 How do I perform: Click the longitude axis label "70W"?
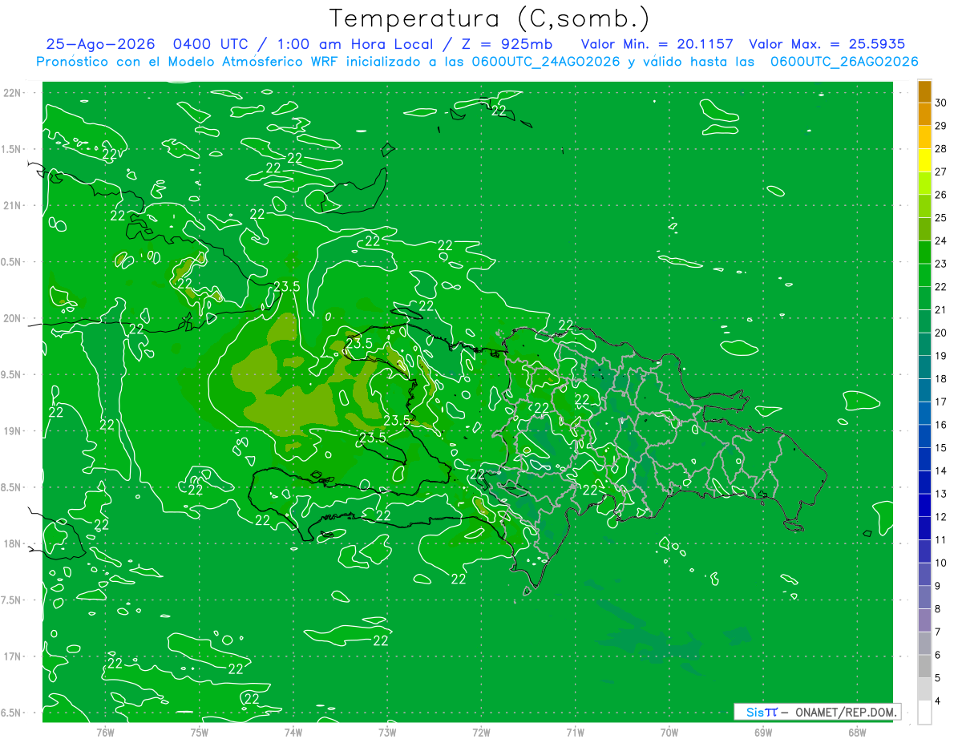pyautogui.click(x=669, y=732)
